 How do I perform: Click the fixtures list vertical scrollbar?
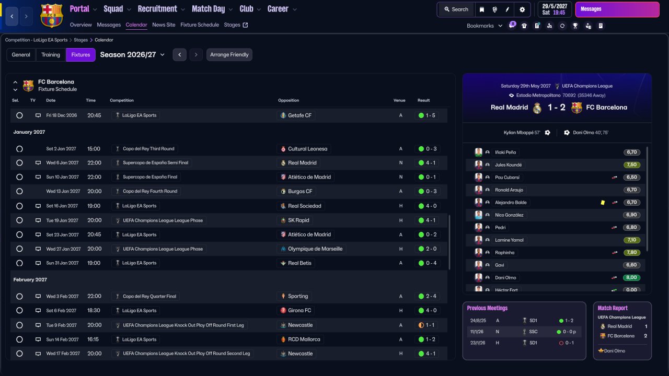click(449, 242)
